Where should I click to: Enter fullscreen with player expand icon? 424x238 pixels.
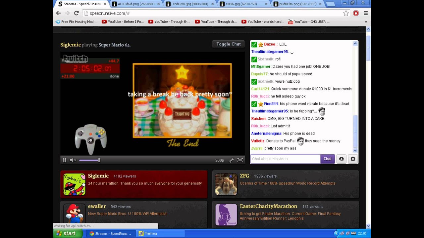click(x=240, y=160)
